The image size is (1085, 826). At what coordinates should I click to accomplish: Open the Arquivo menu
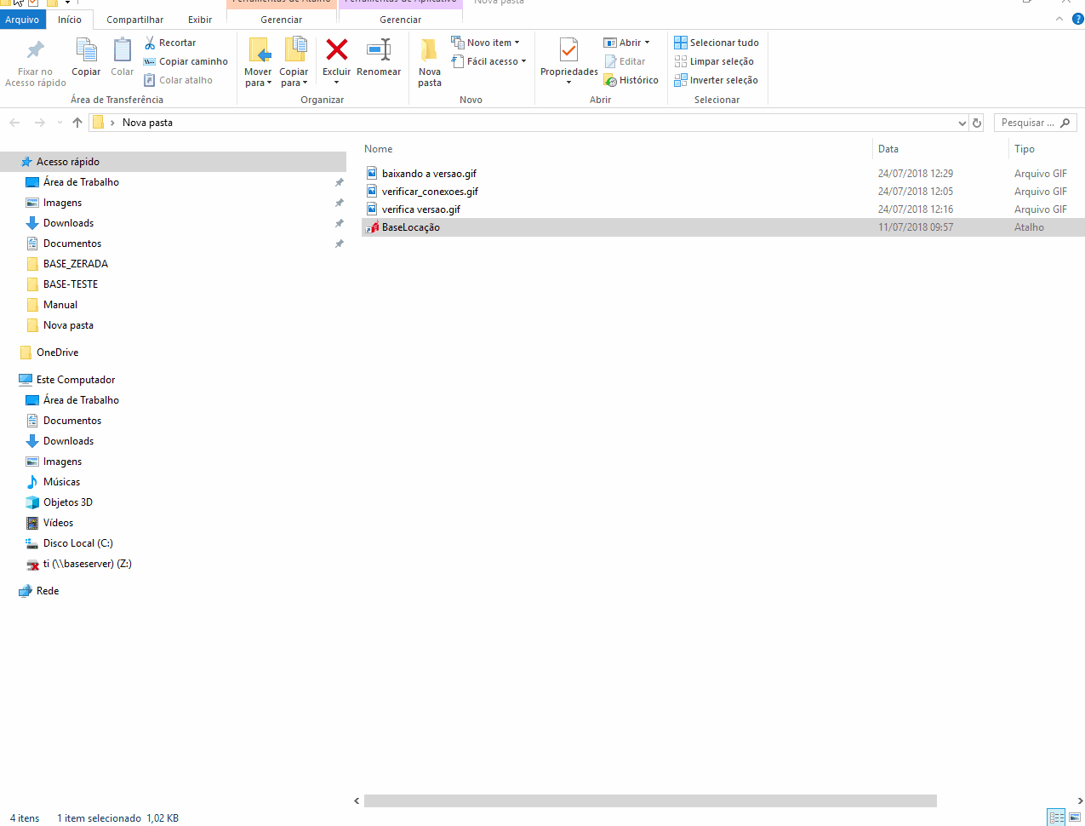tap(22, 20)
